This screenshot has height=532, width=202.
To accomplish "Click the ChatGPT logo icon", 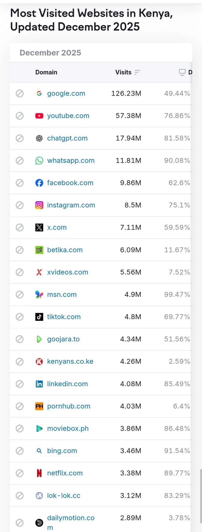I will tap(39, 138).
